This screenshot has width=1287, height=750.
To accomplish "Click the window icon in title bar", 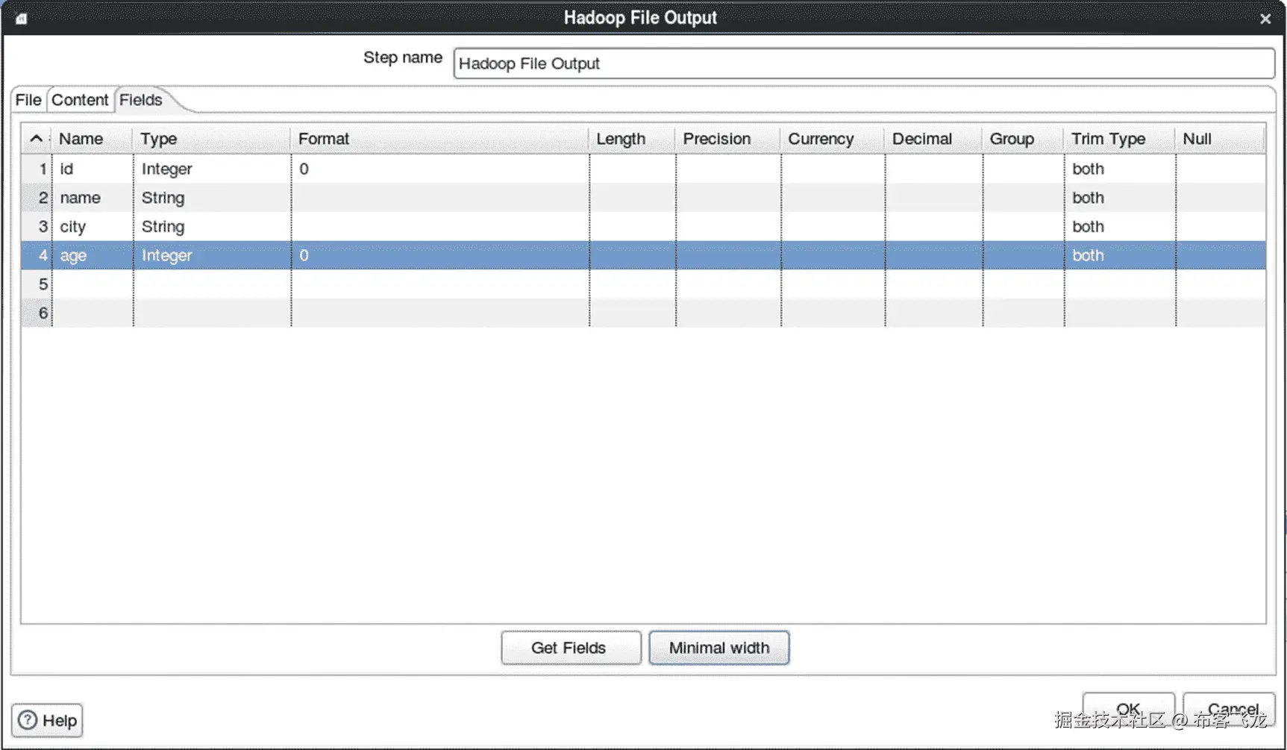I will [22, 19].
